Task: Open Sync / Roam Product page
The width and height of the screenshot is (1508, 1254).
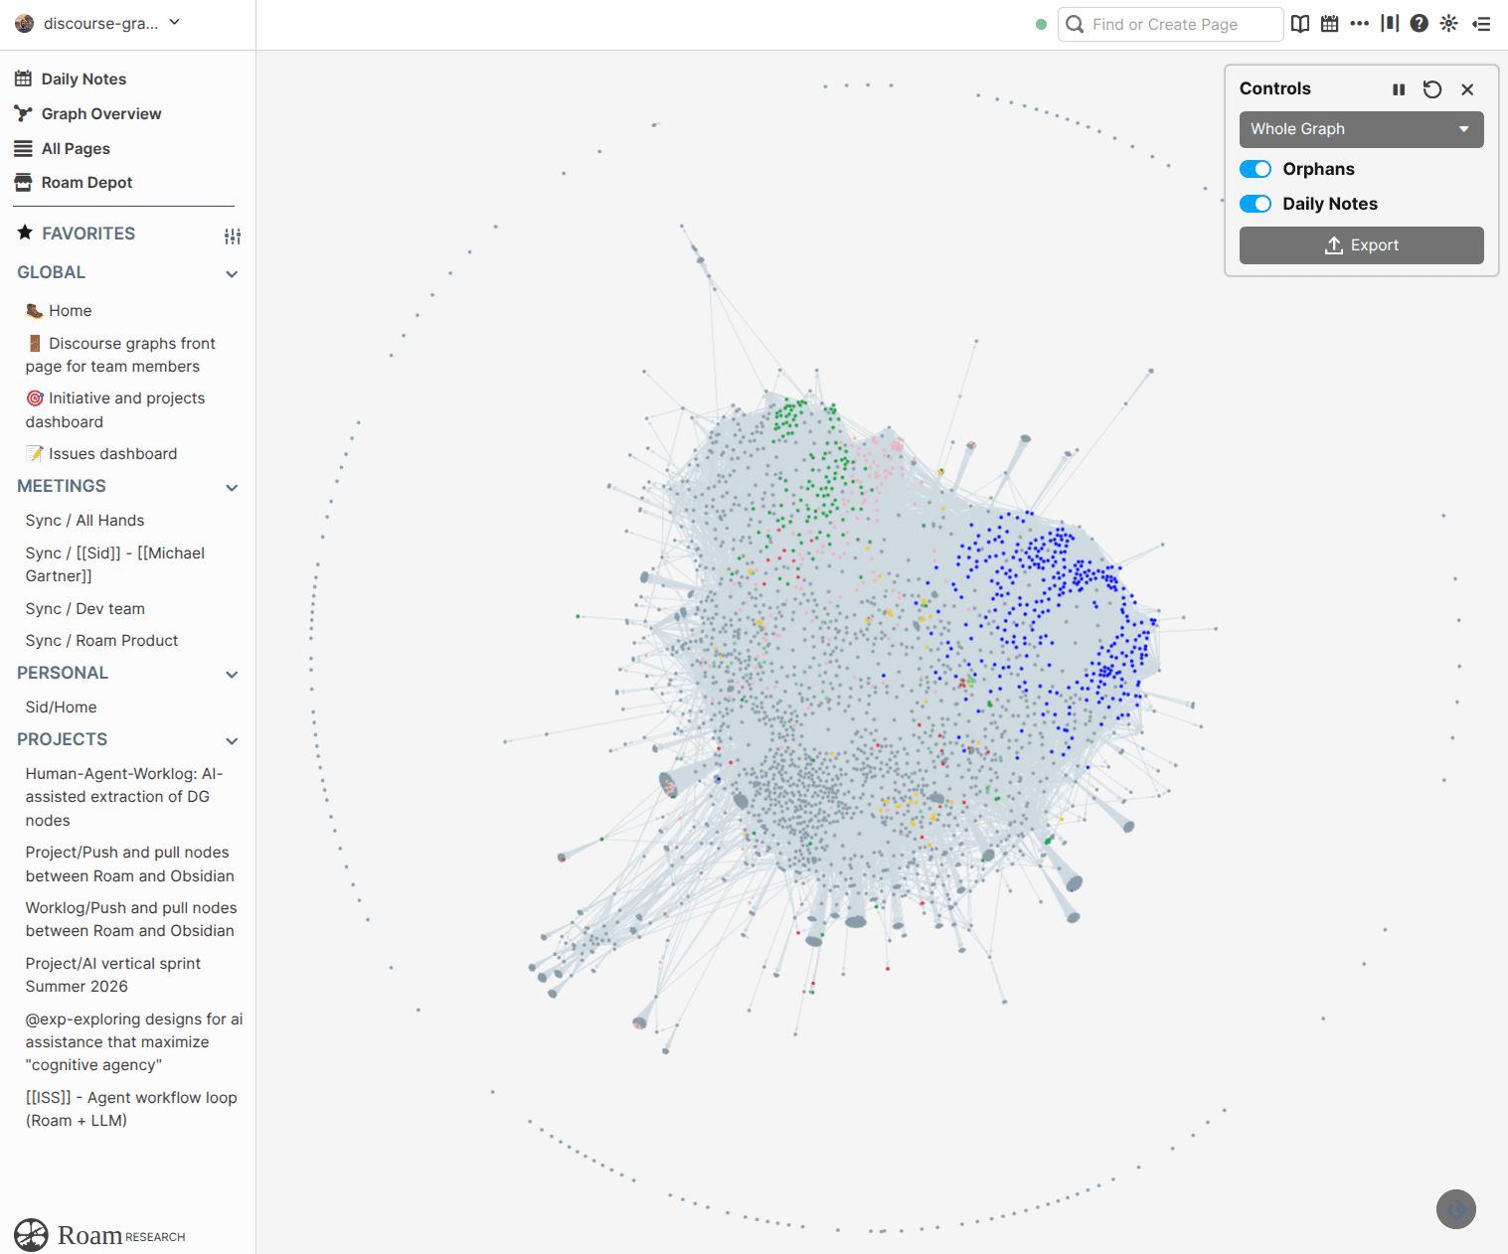Action: (101, 640)
